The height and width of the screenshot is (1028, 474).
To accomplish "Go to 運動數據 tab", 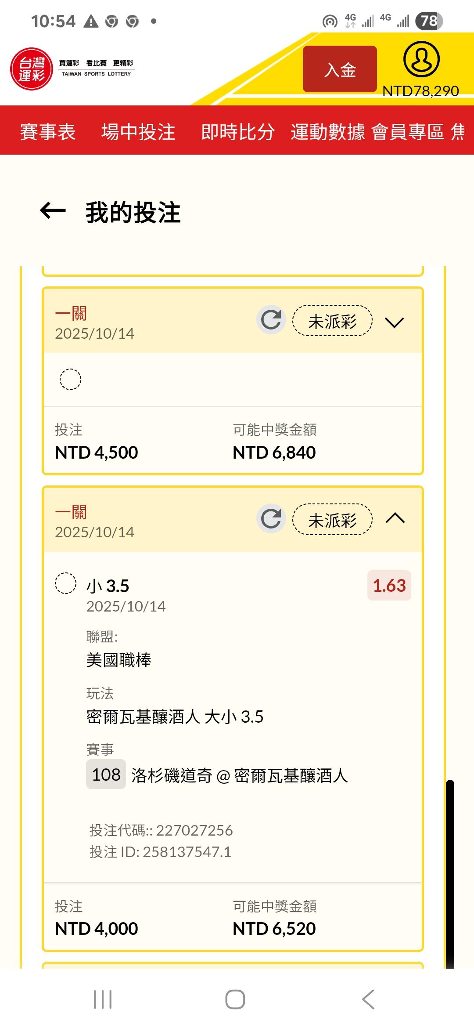I will (x=327, y=132).
